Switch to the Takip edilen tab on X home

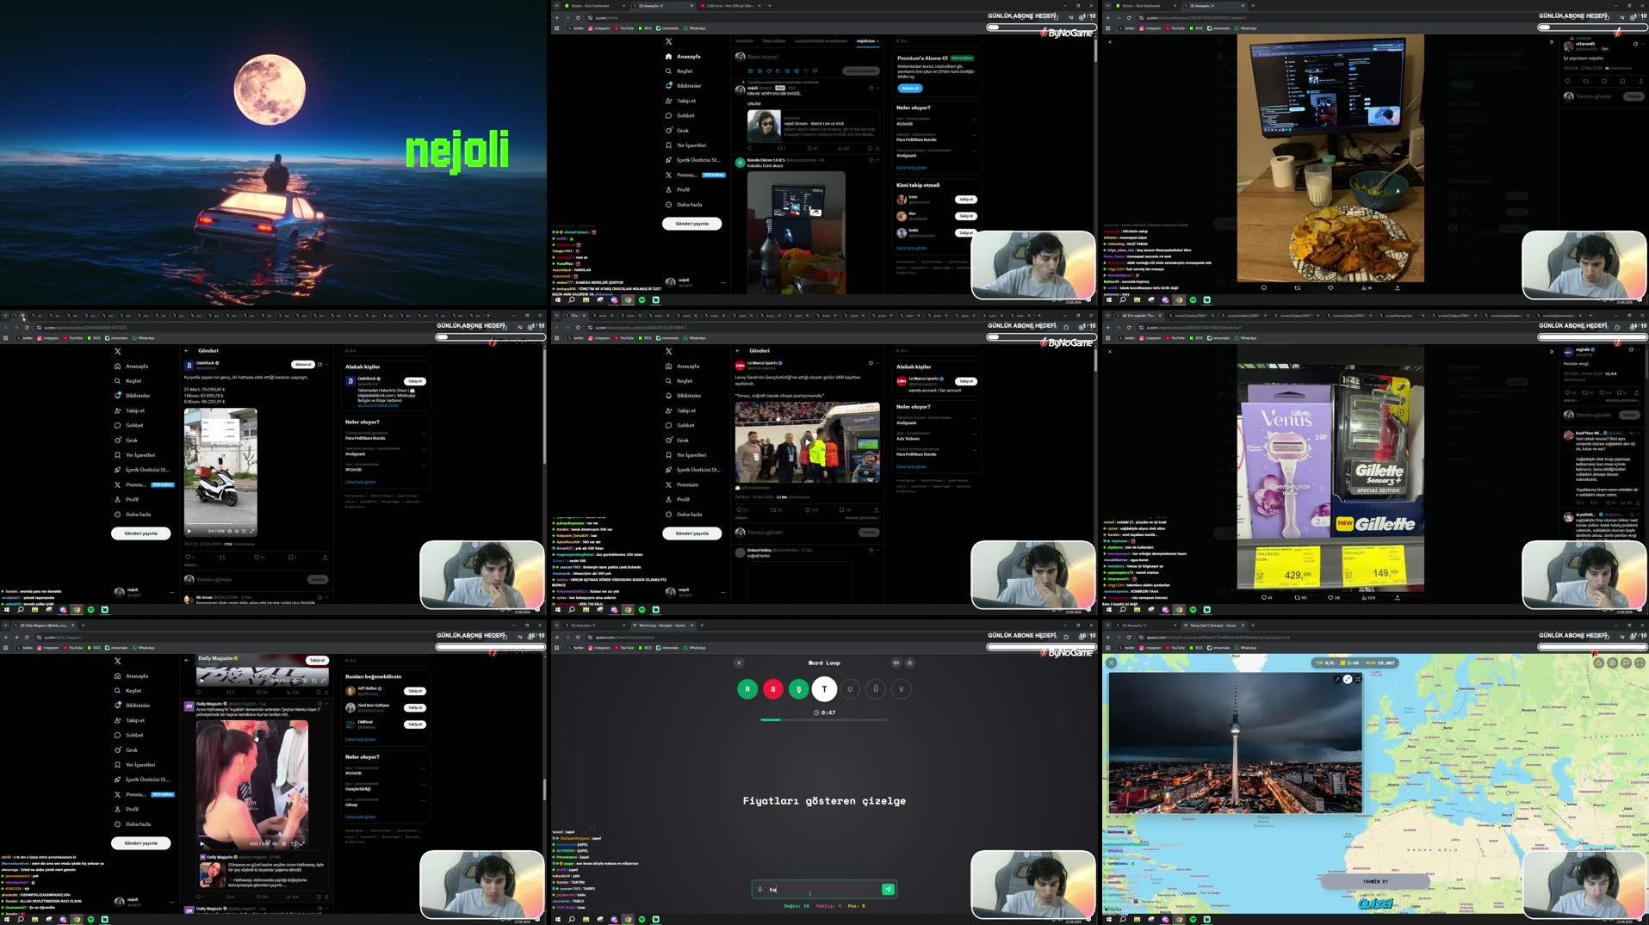click(773, 41)
